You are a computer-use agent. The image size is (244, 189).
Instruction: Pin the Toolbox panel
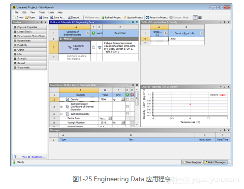tap(42, 22)
